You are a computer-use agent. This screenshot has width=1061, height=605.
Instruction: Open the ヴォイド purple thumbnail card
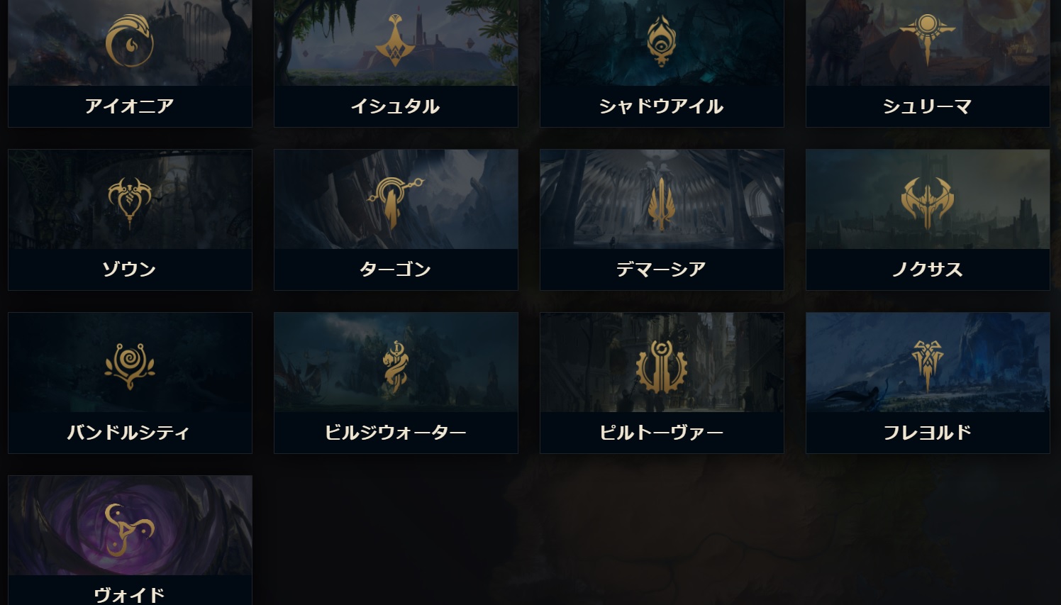130,540
